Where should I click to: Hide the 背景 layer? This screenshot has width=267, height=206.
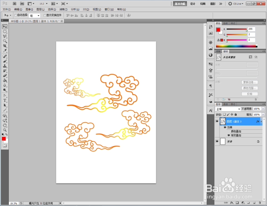click(217, 142)
